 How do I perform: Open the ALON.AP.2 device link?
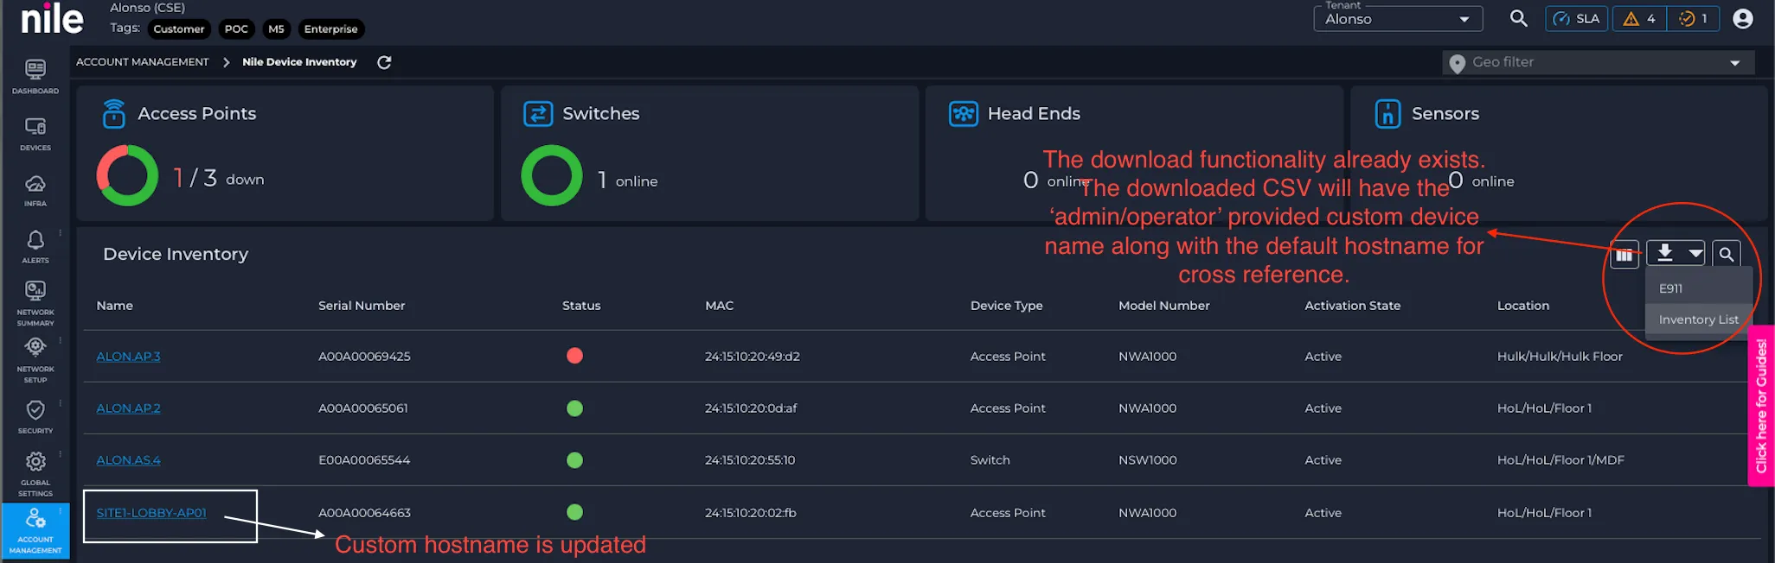[128, 408]
